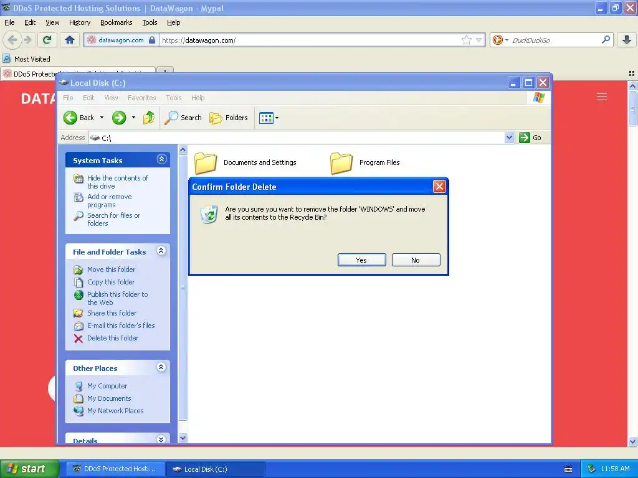
Task: Click Move this folder task
Action: click(x=111, y=269)
